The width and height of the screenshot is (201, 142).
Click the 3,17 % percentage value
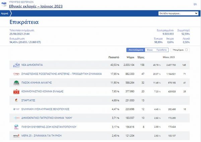click(x=115, y=127)
